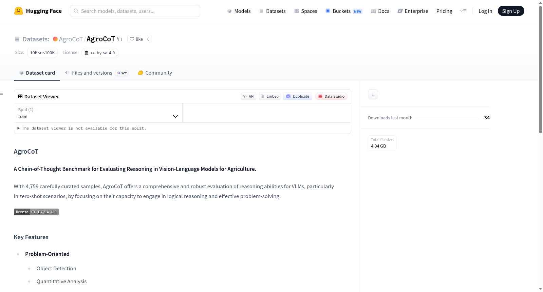This screenshot has height=292, width=543.
Task: Open the additional navigation menu icon
Action: point(463,11)
